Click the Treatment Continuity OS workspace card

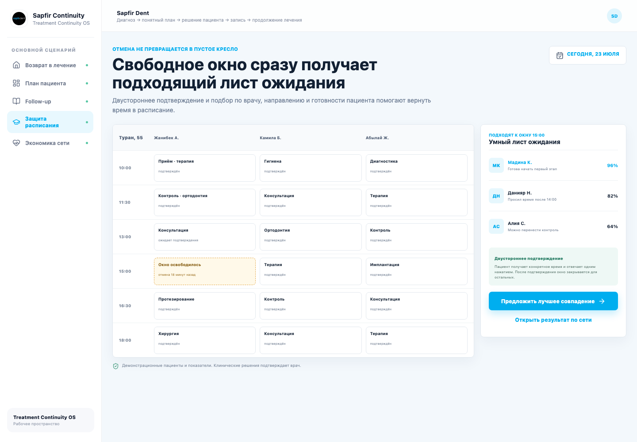pos(50,420)
